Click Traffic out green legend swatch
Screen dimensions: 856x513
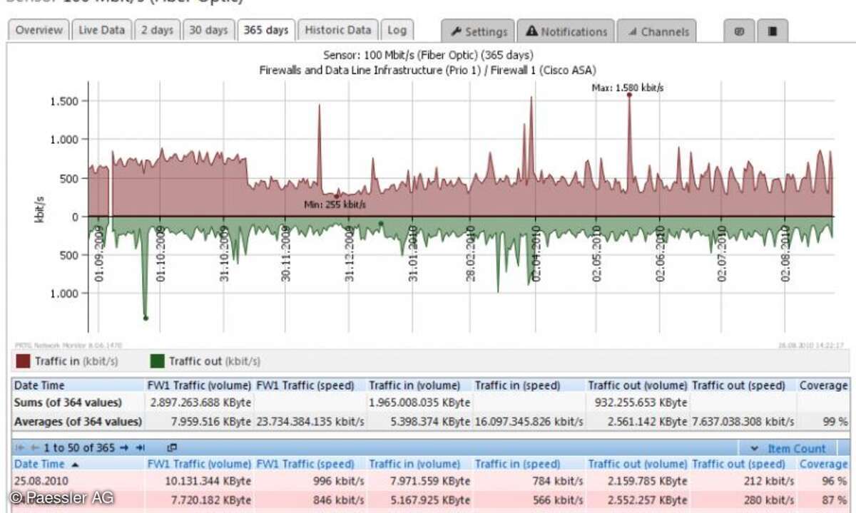(x=157, y=361)
